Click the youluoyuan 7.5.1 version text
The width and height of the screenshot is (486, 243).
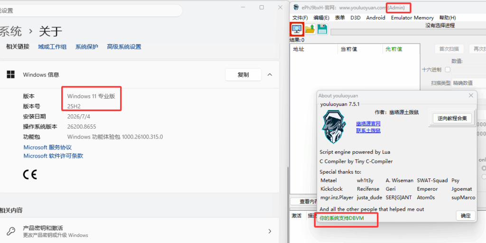coord(340,104)
